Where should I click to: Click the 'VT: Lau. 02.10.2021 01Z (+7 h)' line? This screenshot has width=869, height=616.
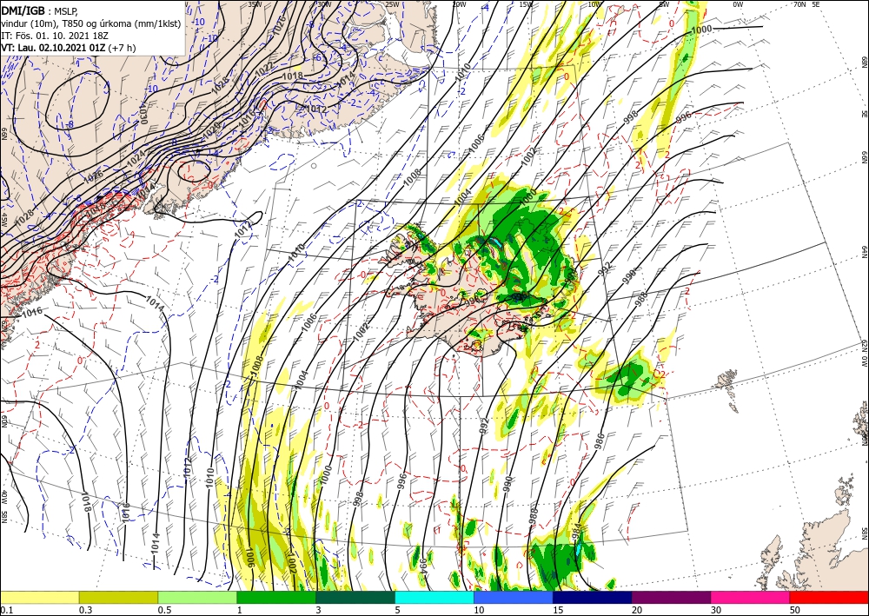68,48
